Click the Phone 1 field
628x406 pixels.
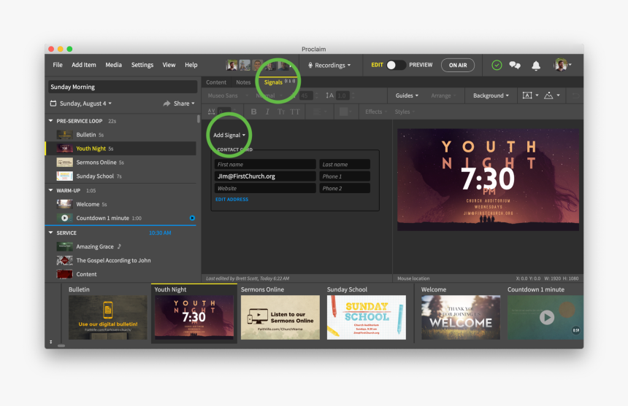pos(345,176)
